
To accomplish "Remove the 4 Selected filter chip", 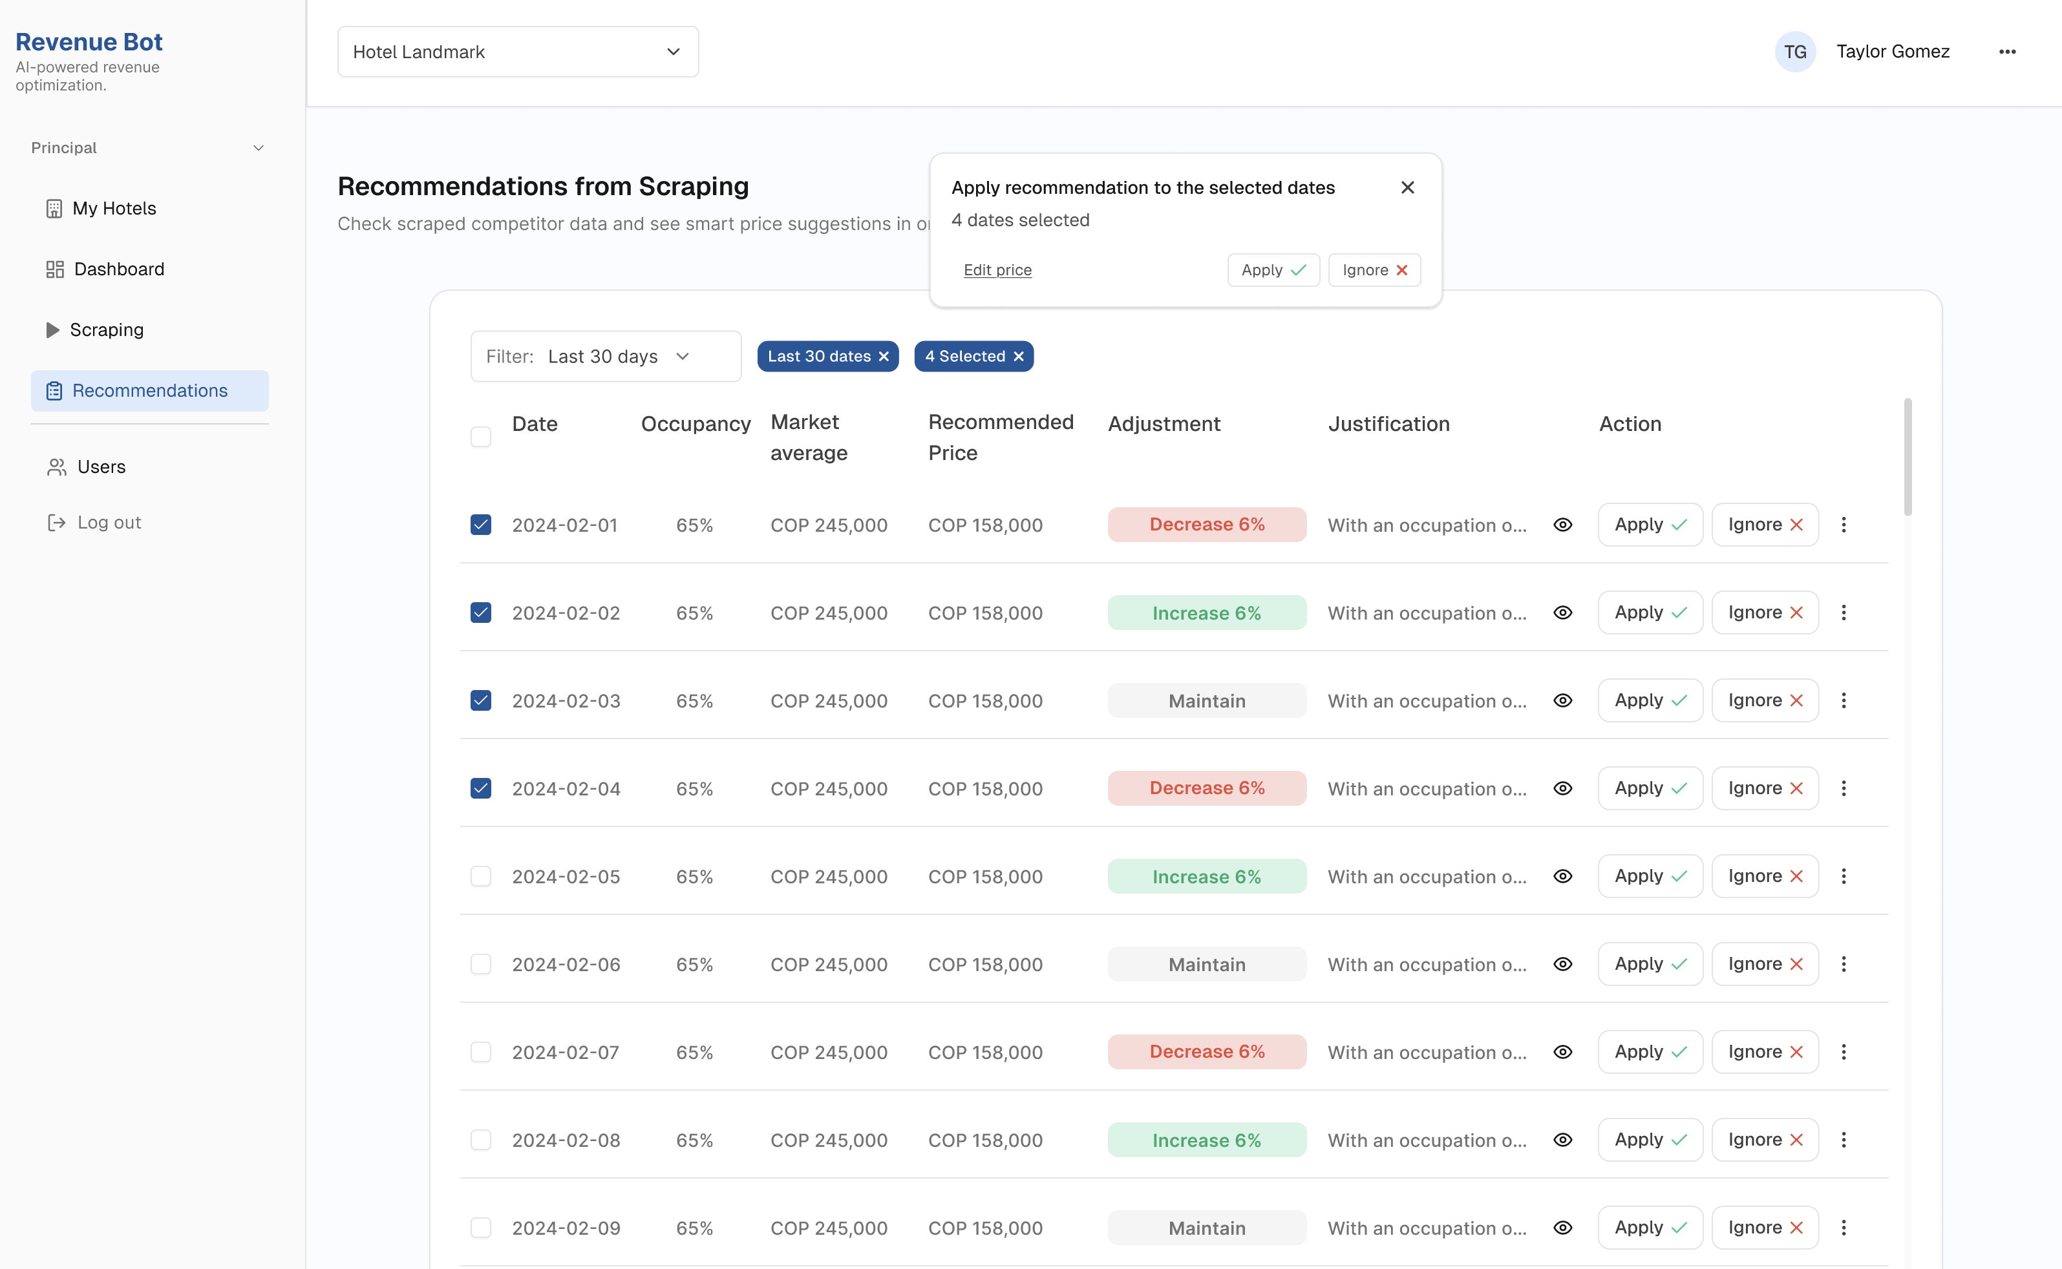I will (1019, 357).
